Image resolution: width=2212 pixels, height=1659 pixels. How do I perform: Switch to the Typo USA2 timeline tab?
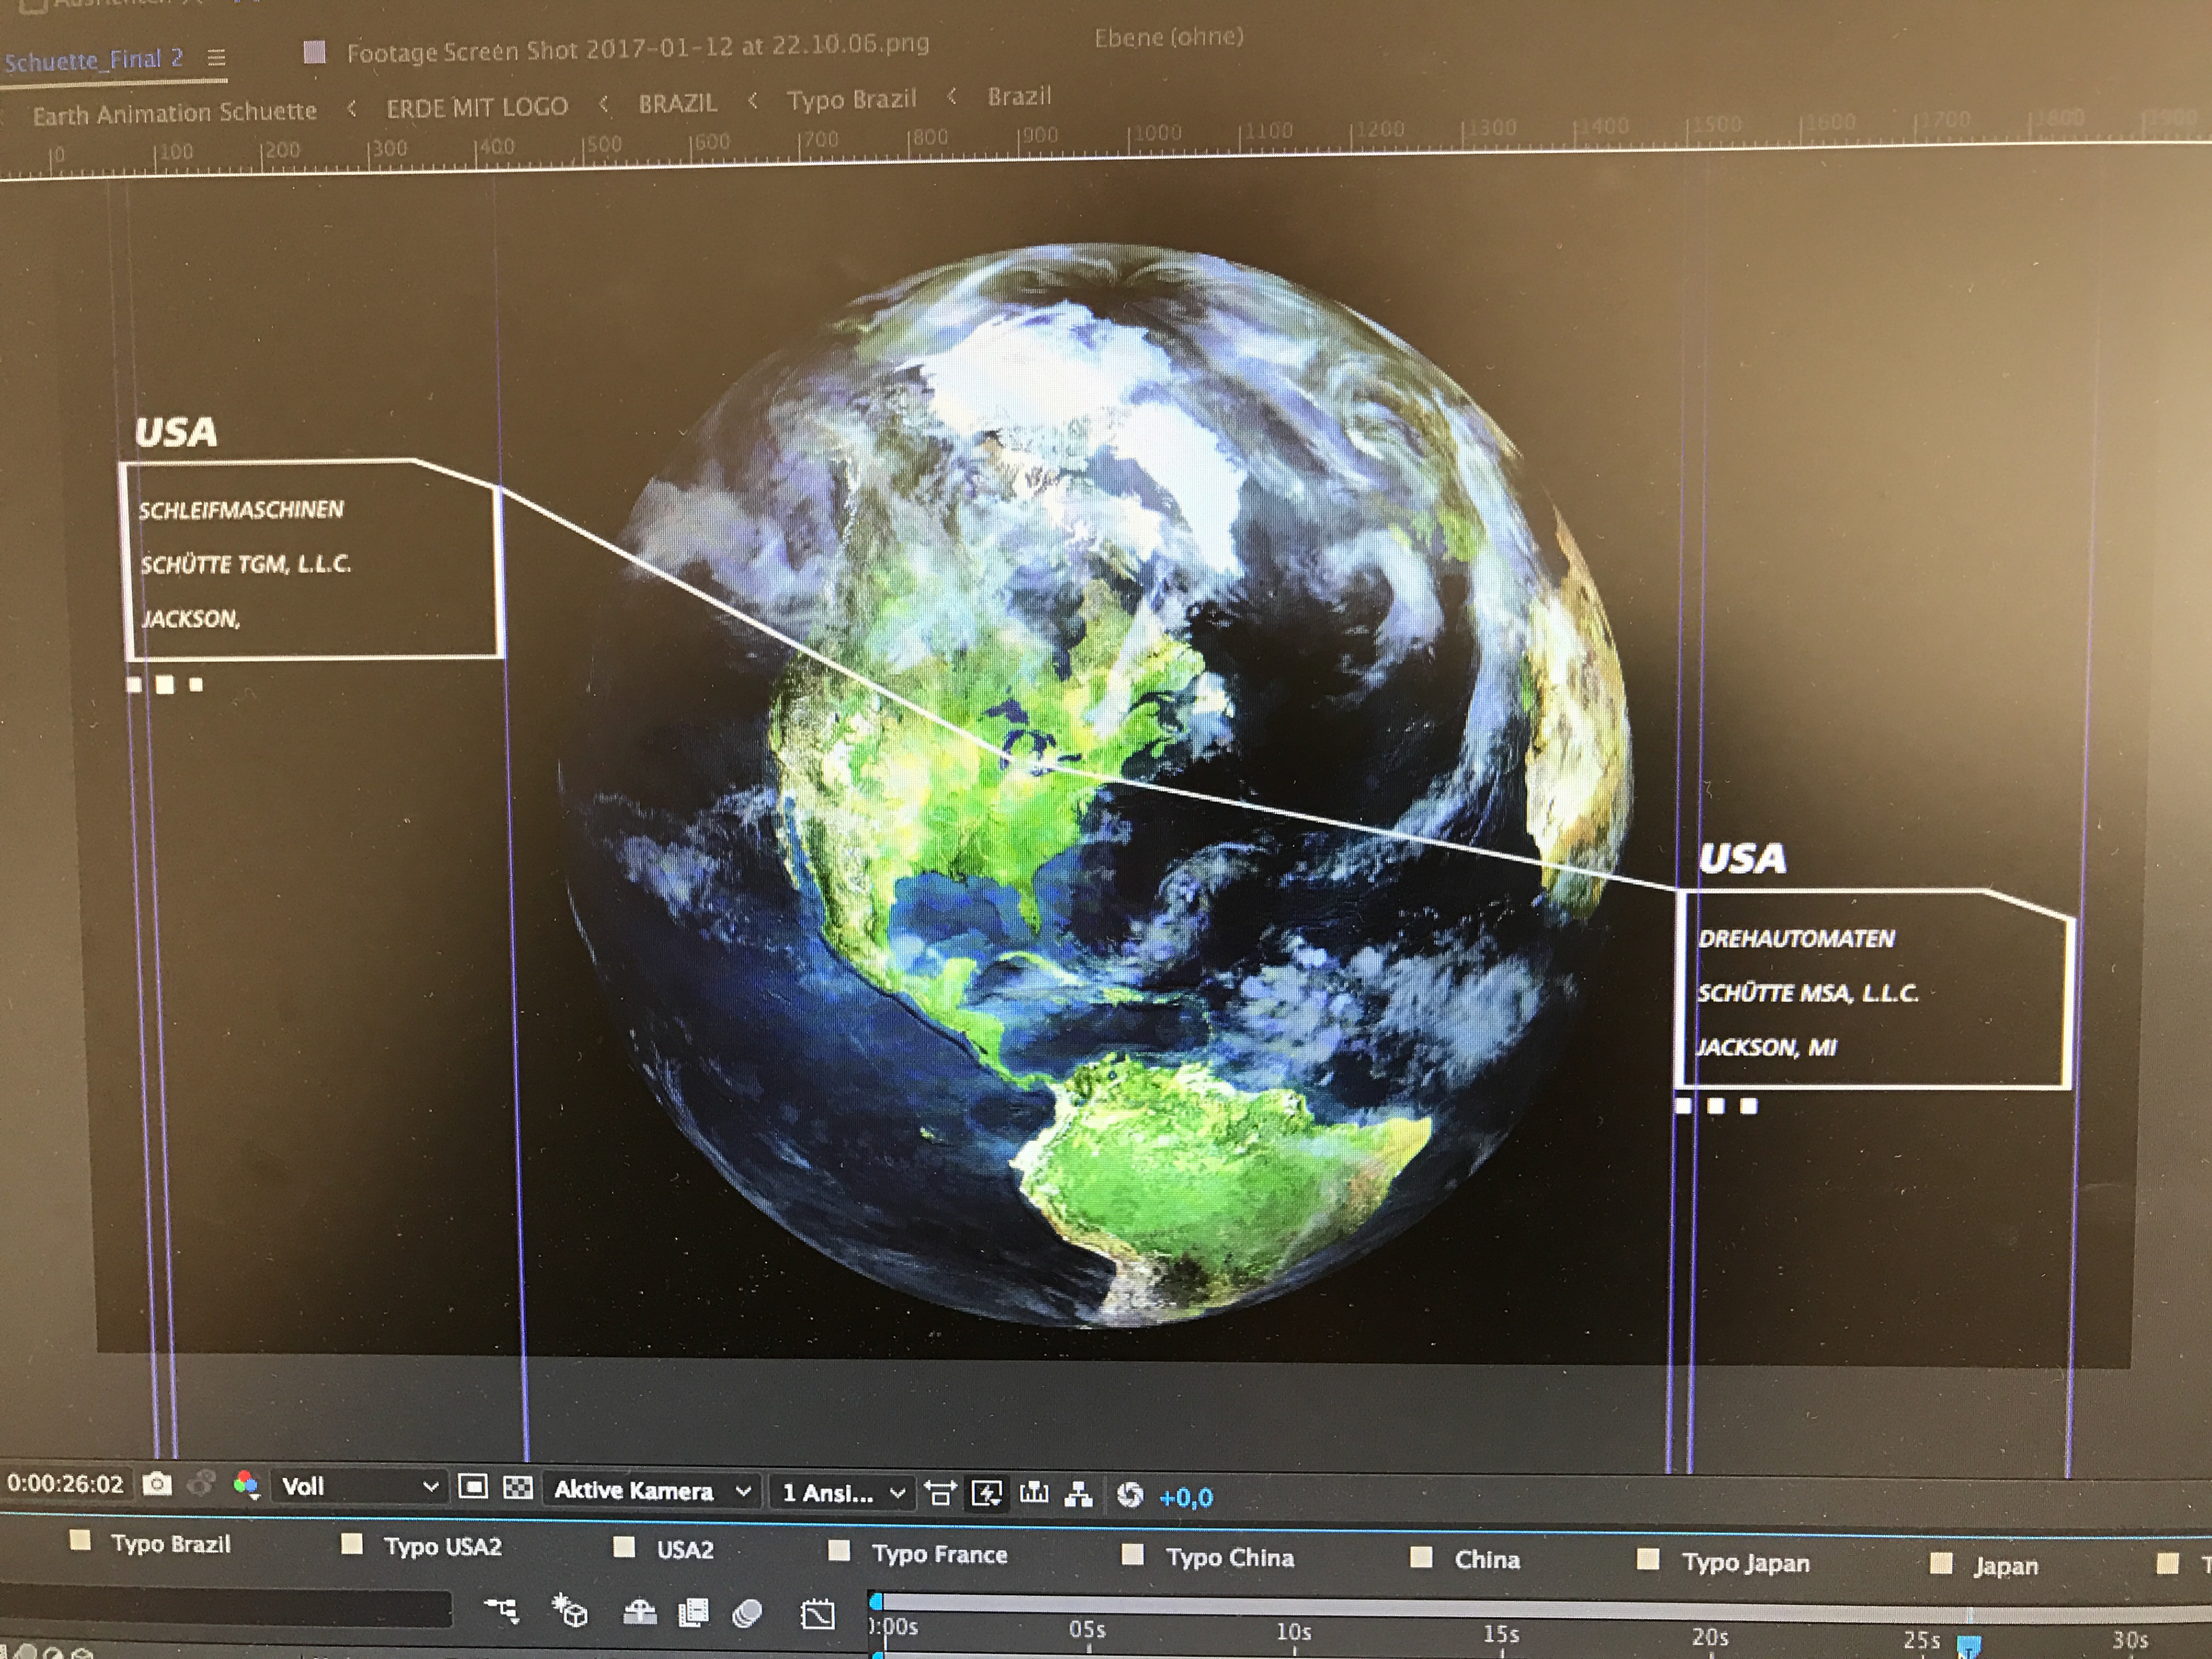(x=442, y=1547)
